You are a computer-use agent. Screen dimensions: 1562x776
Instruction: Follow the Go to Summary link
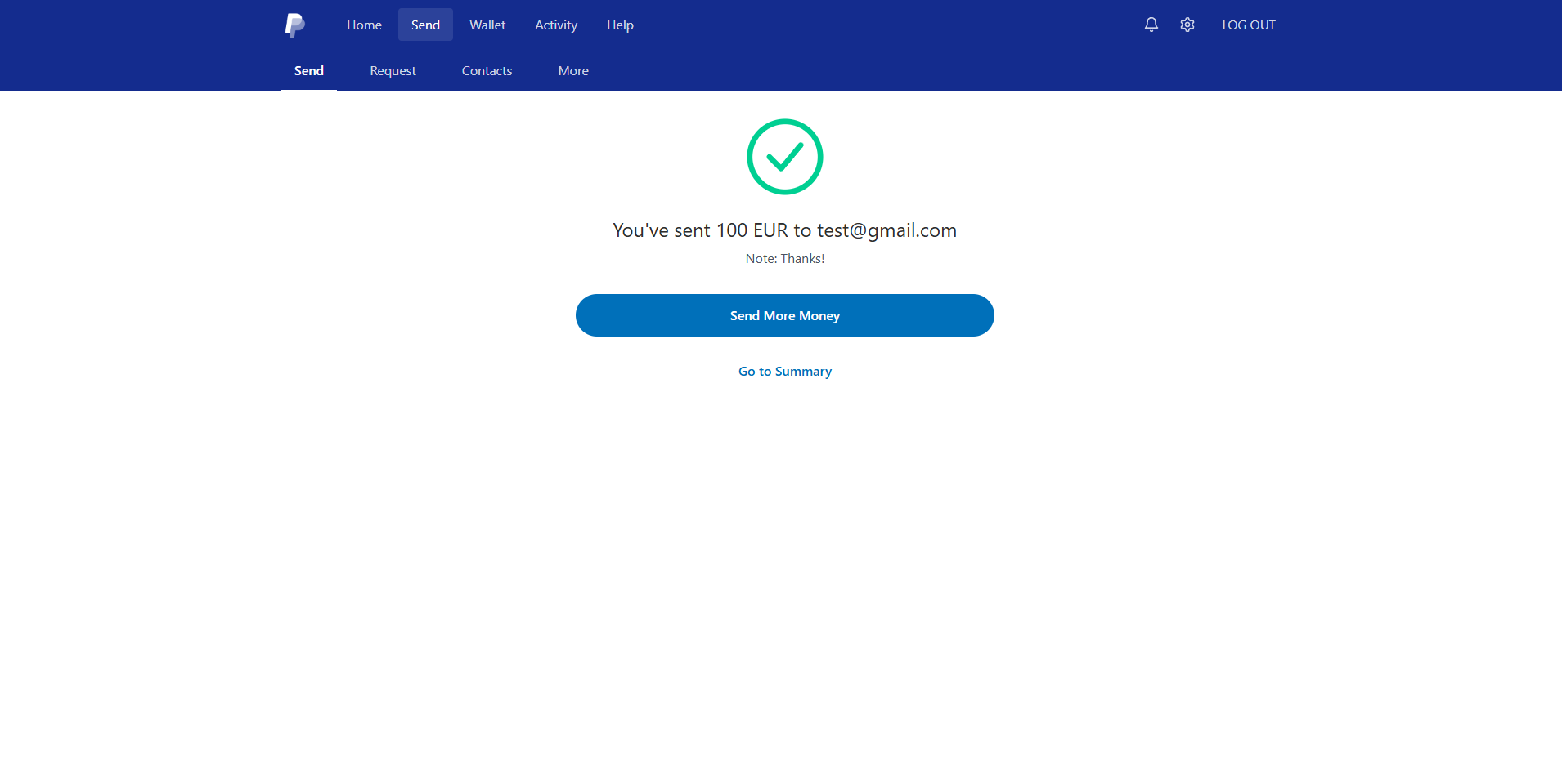785,372
